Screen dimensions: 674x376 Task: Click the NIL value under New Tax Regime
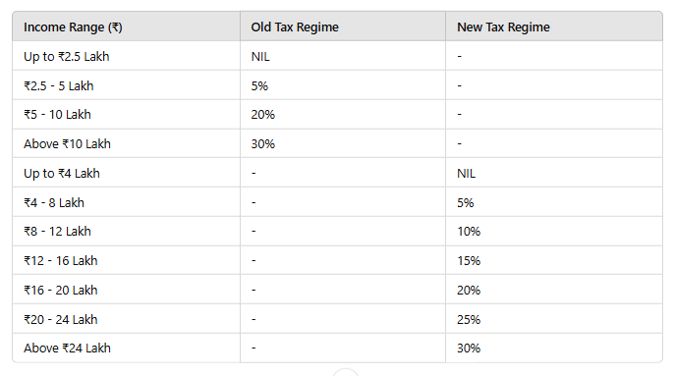pyautogui.click(x=467, y=174)
